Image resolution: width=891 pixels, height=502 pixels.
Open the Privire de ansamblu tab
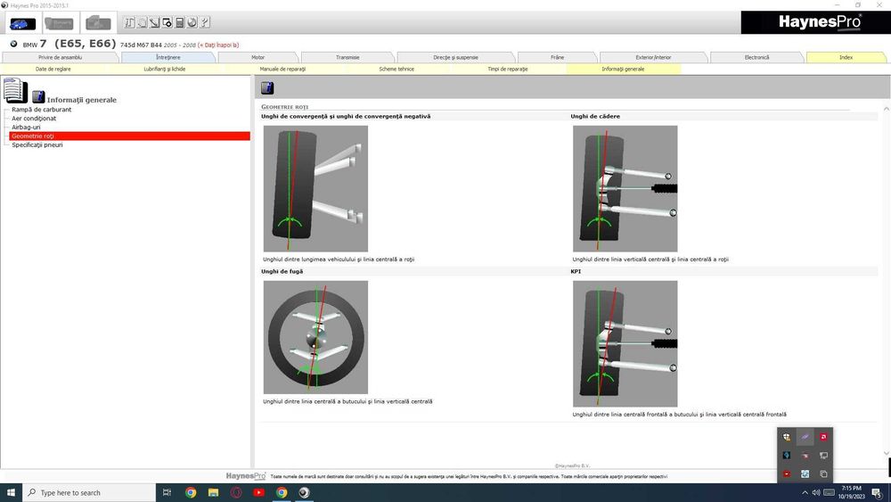coord(61,57)
